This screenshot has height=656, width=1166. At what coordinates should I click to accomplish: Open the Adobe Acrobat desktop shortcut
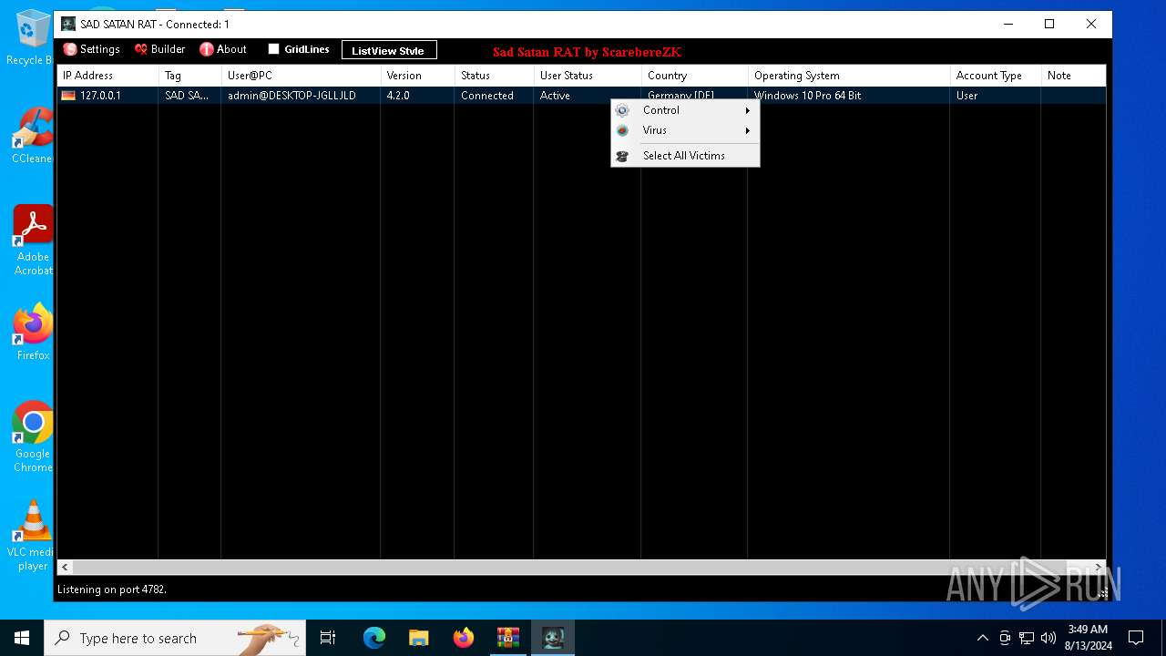(x=33, y=241)
